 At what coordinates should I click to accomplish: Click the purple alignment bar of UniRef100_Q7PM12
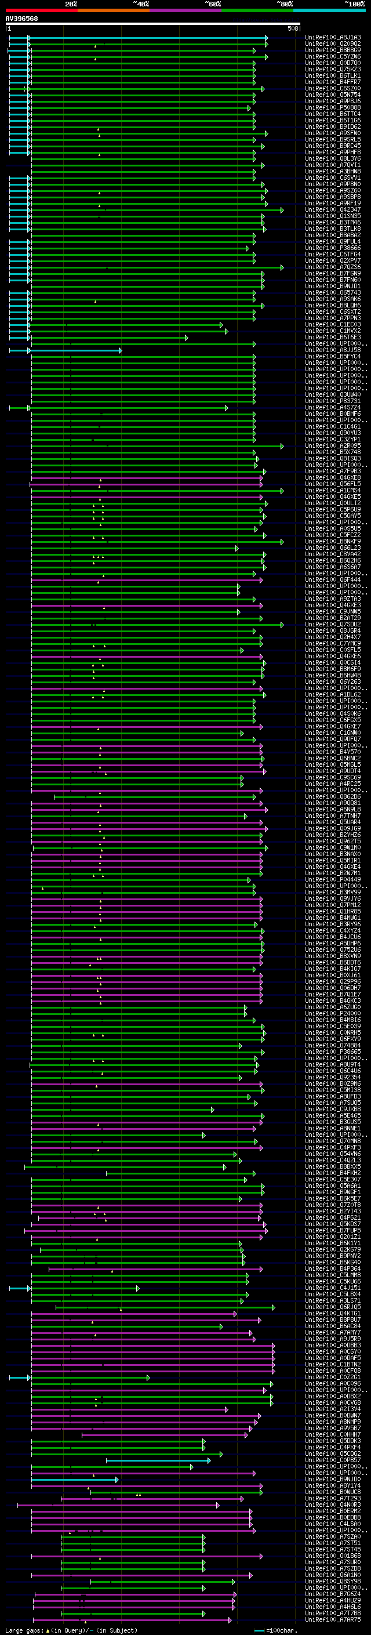point(147,906)
